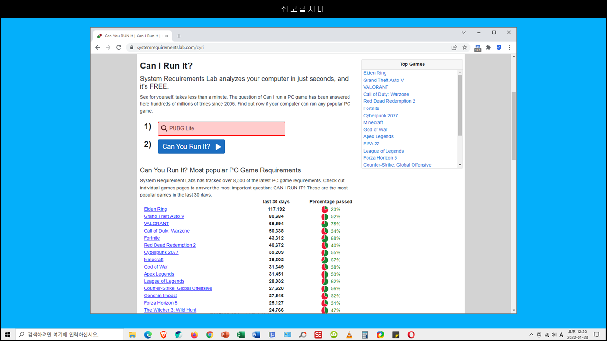This screenshot has height=341, width=607.
Task: Select Elden Ring in Top Games list
Action: [x=375, y=73]
